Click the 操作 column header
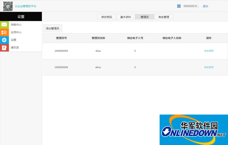228x145 pixels. [209, 38]
